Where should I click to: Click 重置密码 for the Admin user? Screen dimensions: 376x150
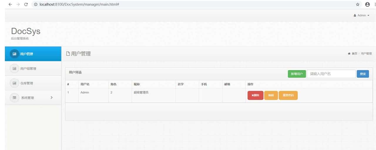point(288,95)
